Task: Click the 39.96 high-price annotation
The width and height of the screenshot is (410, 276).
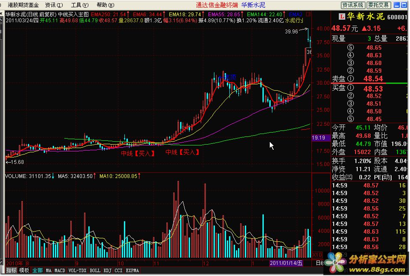Action: (x=291, y=32)
